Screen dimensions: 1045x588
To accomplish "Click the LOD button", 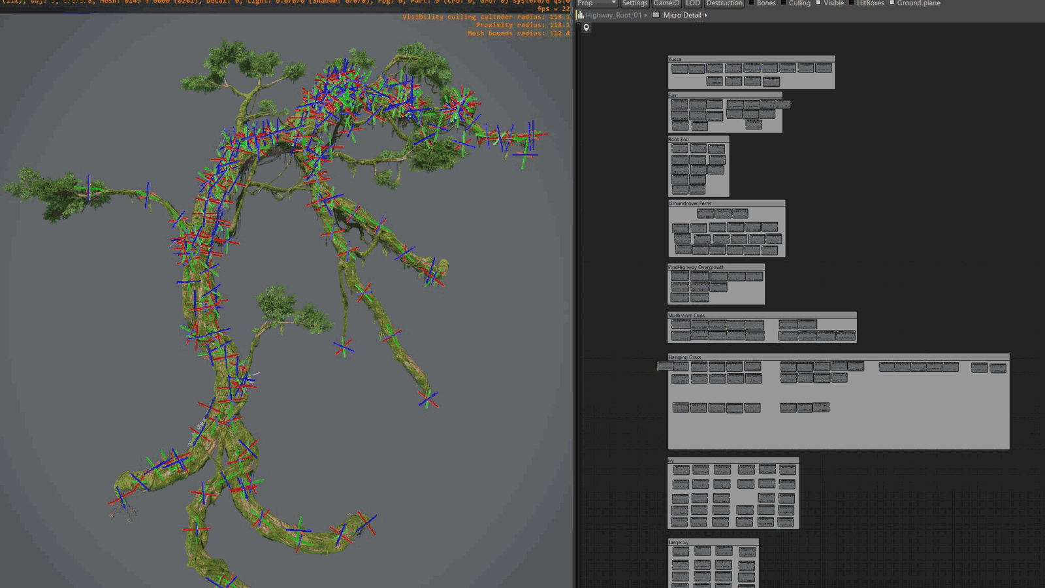I will [x=692, y=3].
